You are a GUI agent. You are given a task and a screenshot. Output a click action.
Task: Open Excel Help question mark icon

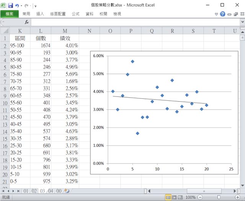(222, 14)
